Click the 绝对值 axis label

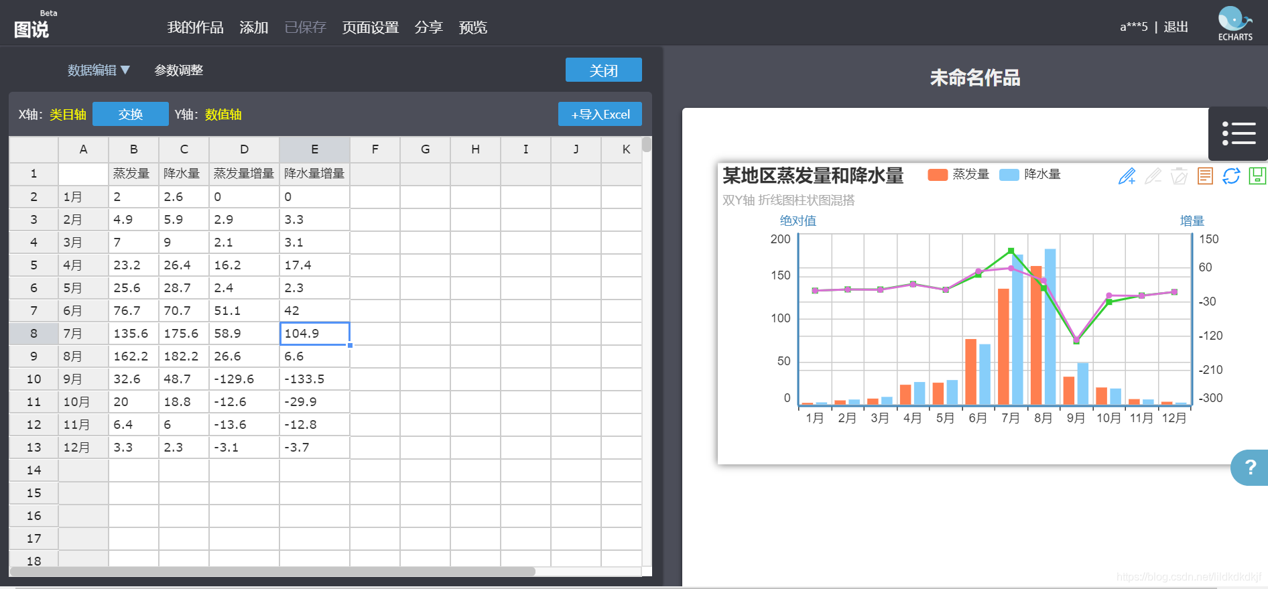point(798,220)
